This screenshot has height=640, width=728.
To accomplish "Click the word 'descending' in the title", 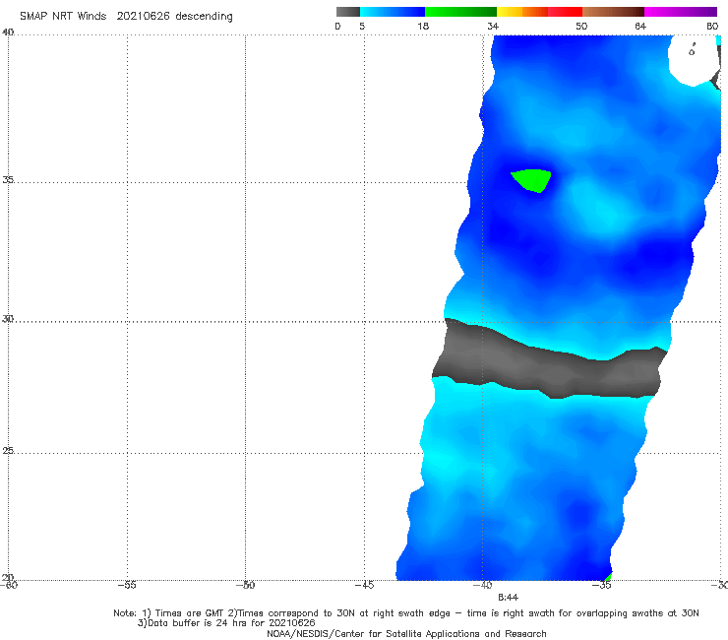I will point(204,16).
